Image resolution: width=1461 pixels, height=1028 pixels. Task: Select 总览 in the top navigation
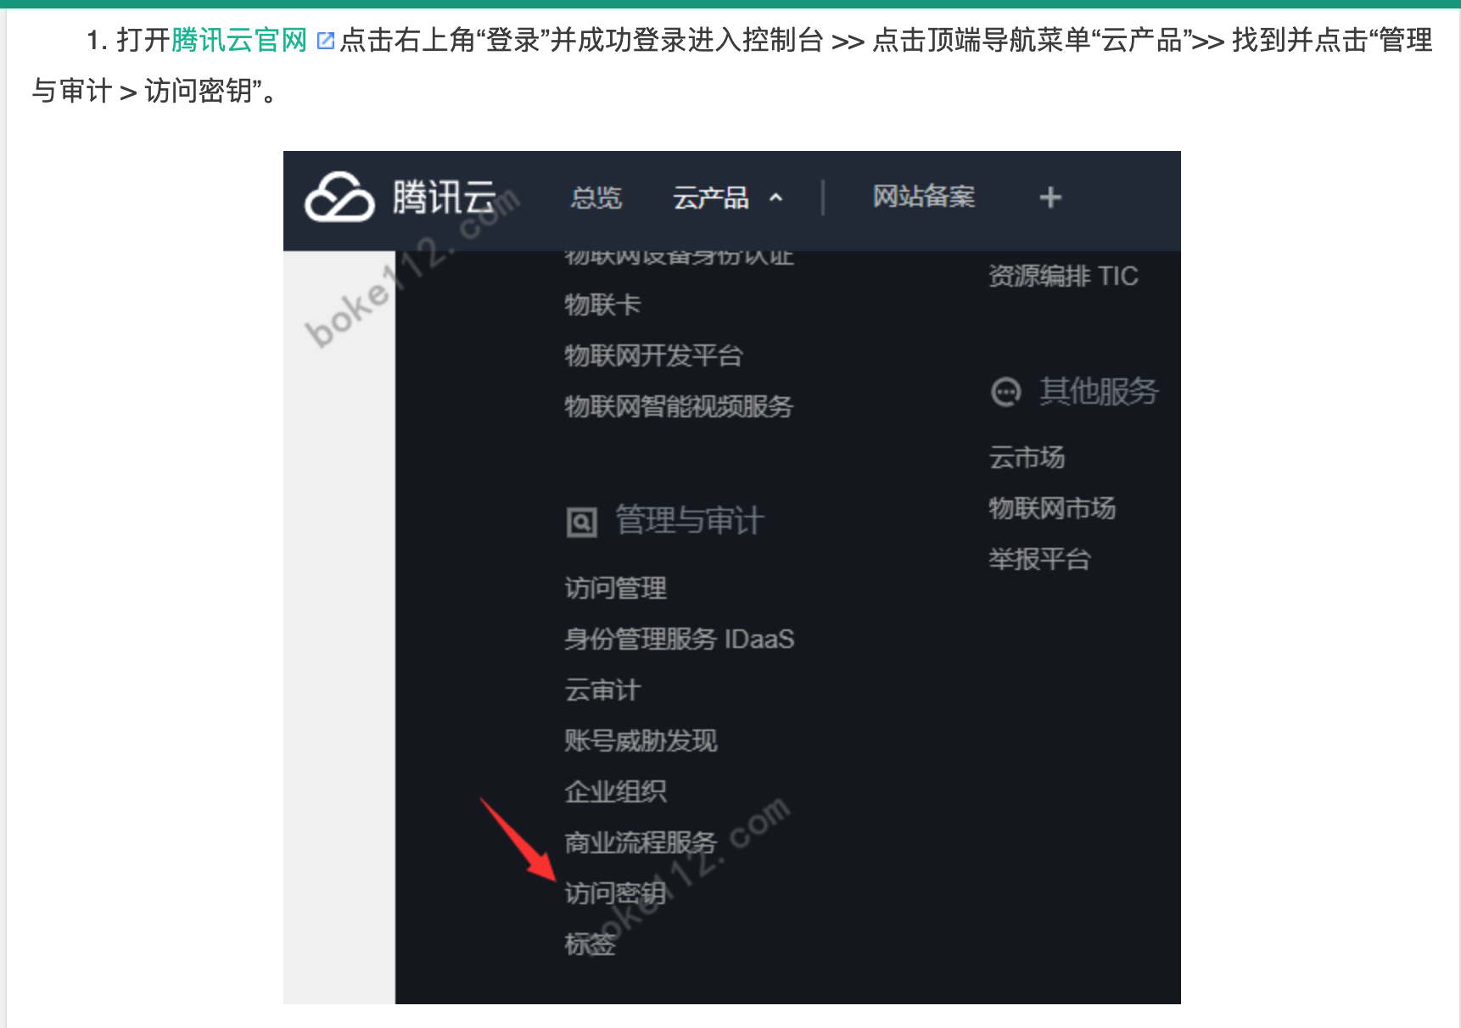[596, 198]
